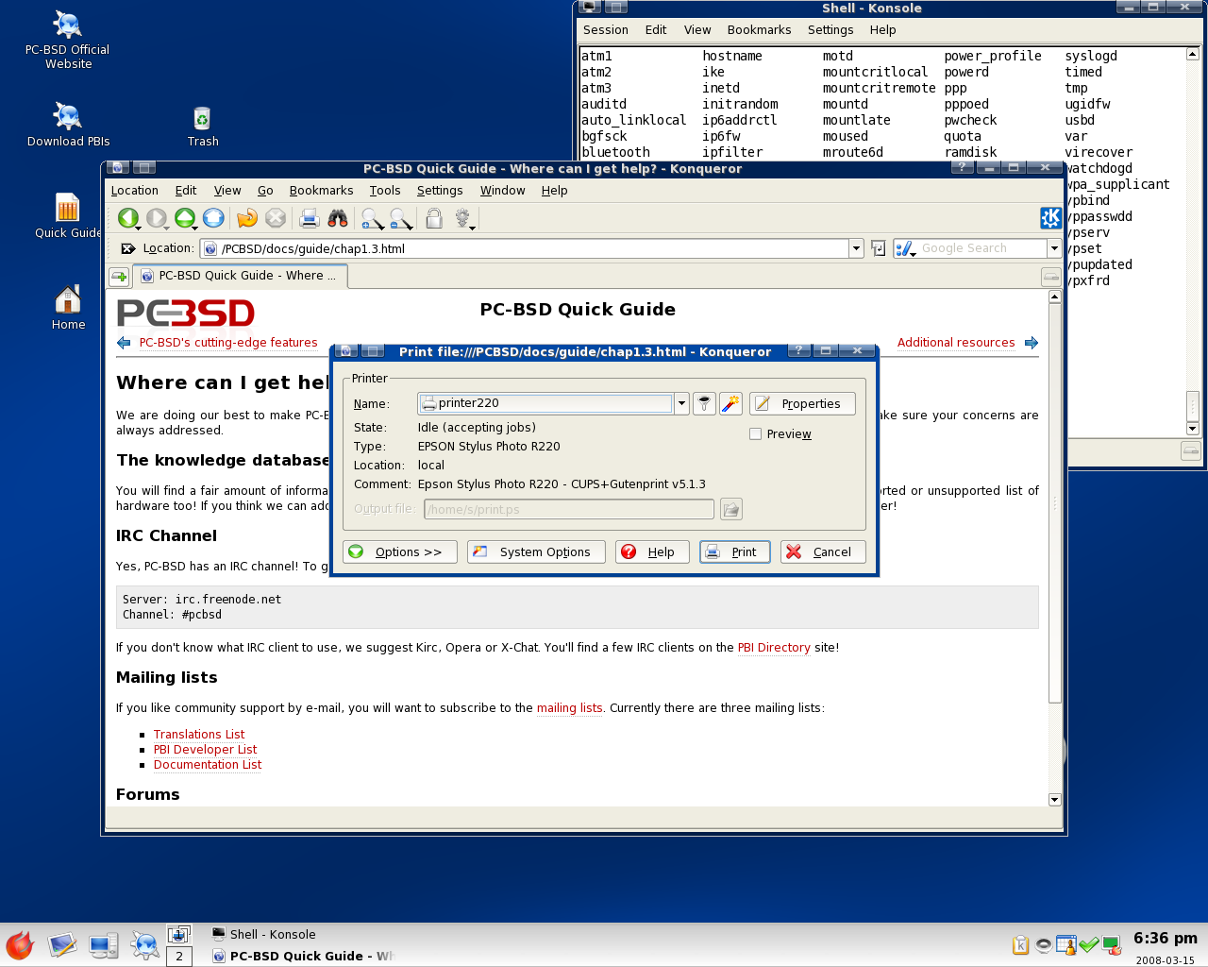Click the printer filter funnel icon
Viewport: 1208px width, 967px height.
point(704,403)
